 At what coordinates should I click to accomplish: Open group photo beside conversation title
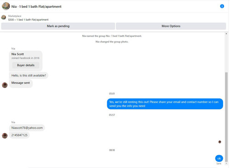coord(6,6)
